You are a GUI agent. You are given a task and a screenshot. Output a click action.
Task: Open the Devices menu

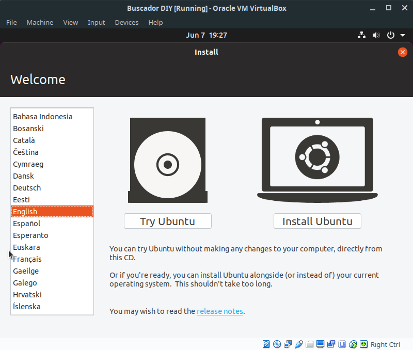point(126,22)
